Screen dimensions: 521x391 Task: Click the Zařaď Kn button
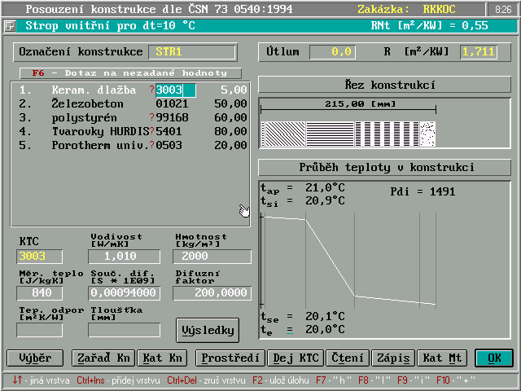point(102,358)
